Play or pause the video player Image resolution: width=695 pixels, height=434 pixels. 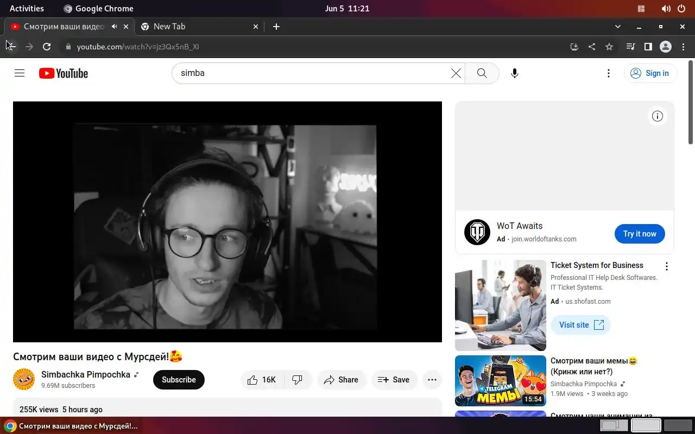pos(228,222)
